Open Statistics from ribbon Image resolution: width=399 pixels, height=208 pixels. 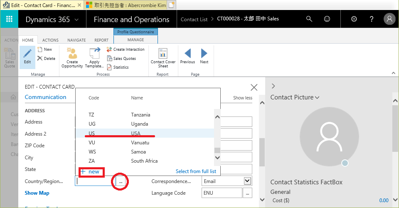tap(118, 67)
